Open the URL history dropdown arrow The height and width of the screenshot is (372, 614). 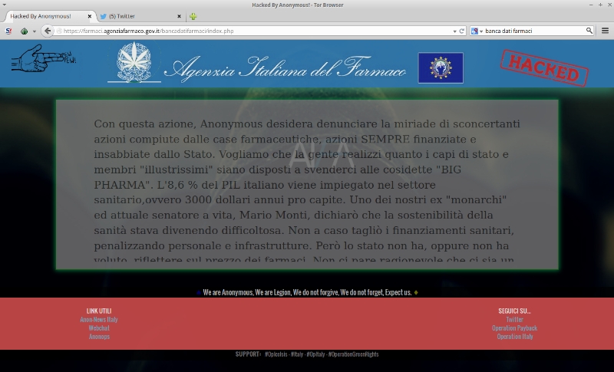(454, 31)
